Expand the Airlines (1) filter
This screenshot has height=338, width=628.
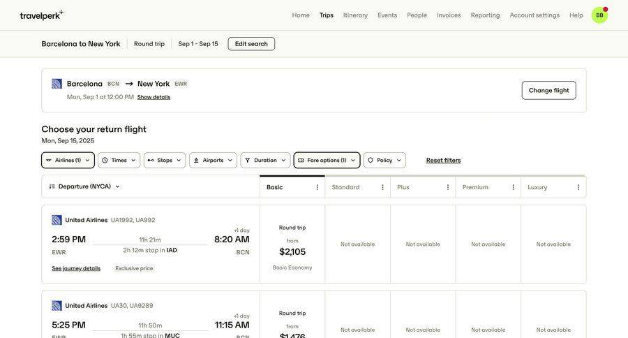coord(68,161)
